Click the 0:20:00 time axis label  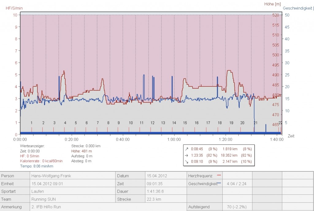(71, 139)
